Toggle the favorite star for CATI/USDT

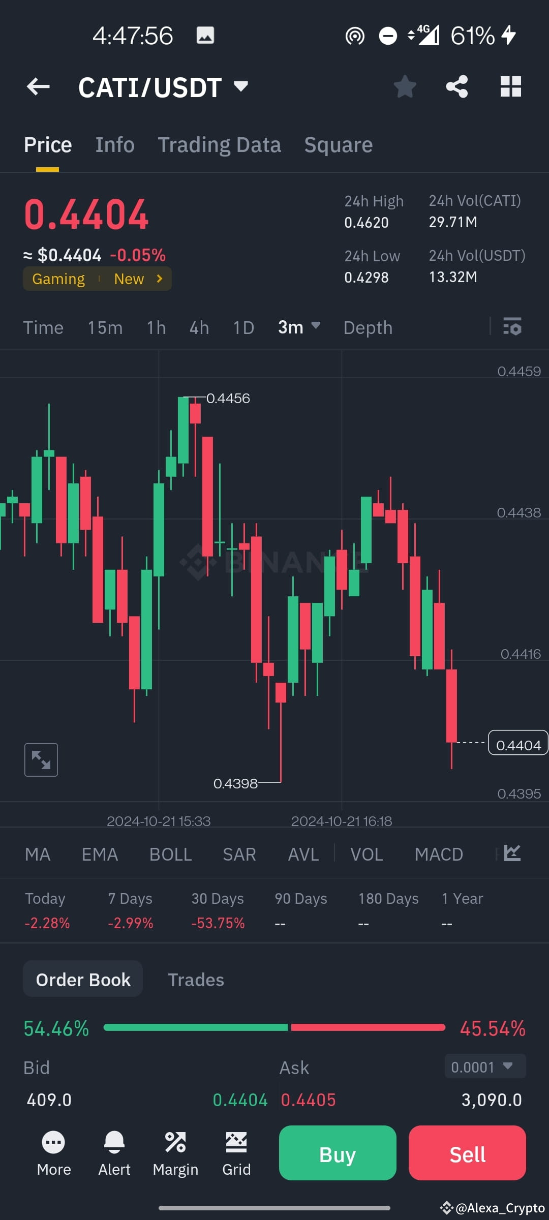click(x=405, y=86)
